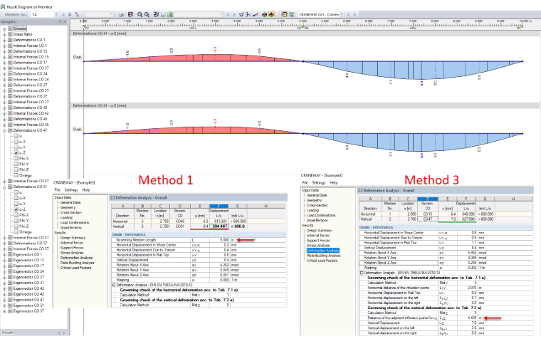Click Results tab at Navigator bottom
Image resolution: width=541 pixels, height=339 pixels.
8,333
